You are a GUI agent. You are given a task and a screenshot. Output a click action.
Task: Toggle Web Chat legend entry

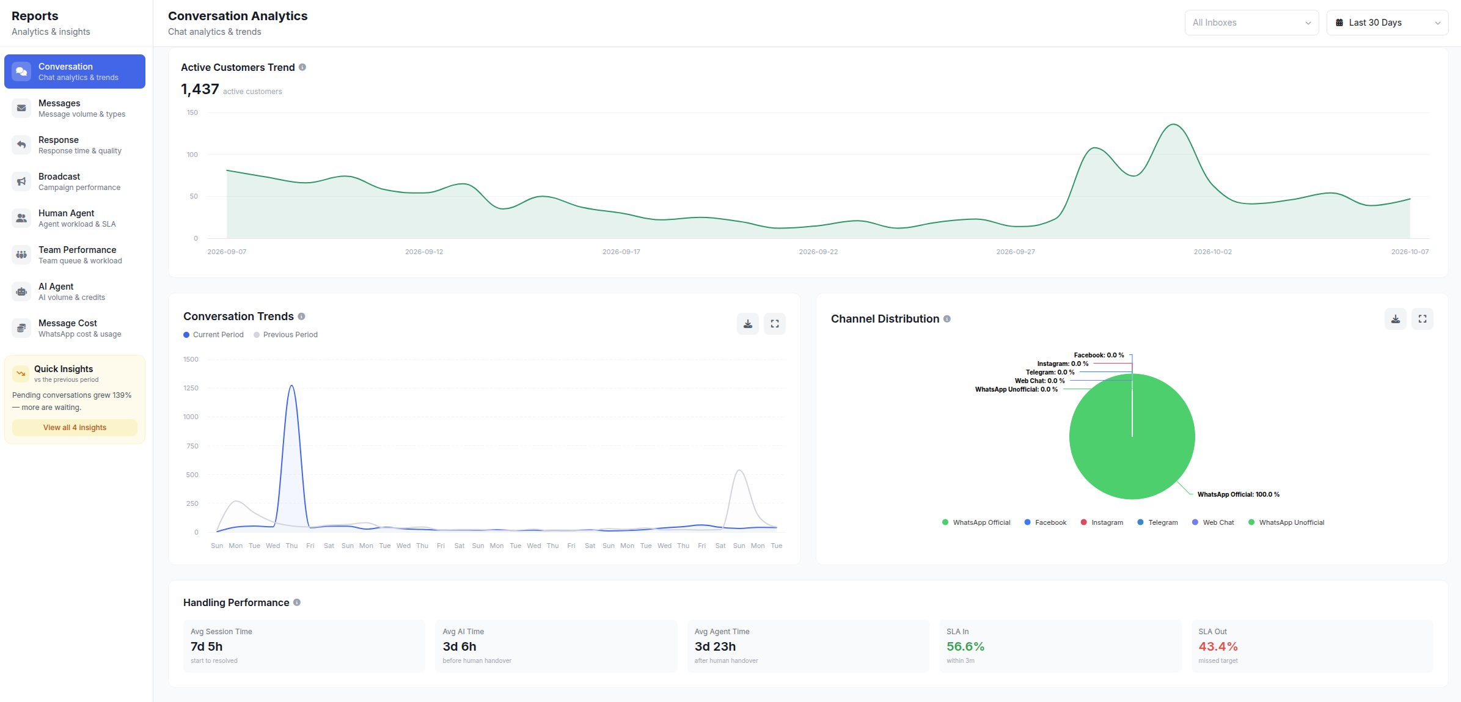[x=1213, y=522]
